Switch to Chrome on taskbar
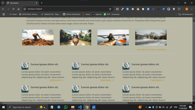The image size is (195, 110). 87,107
